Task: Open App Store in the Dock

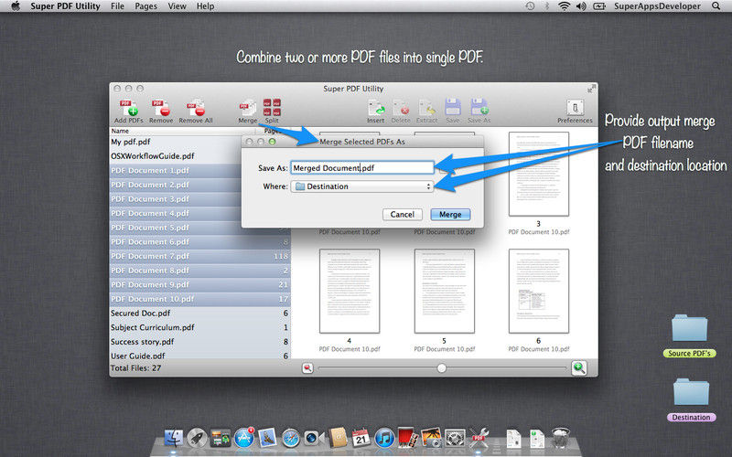Action: [244, 439]
